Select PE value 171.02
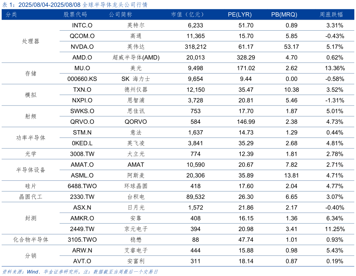The width and height of the screenshot is (356, 276). 246,68
